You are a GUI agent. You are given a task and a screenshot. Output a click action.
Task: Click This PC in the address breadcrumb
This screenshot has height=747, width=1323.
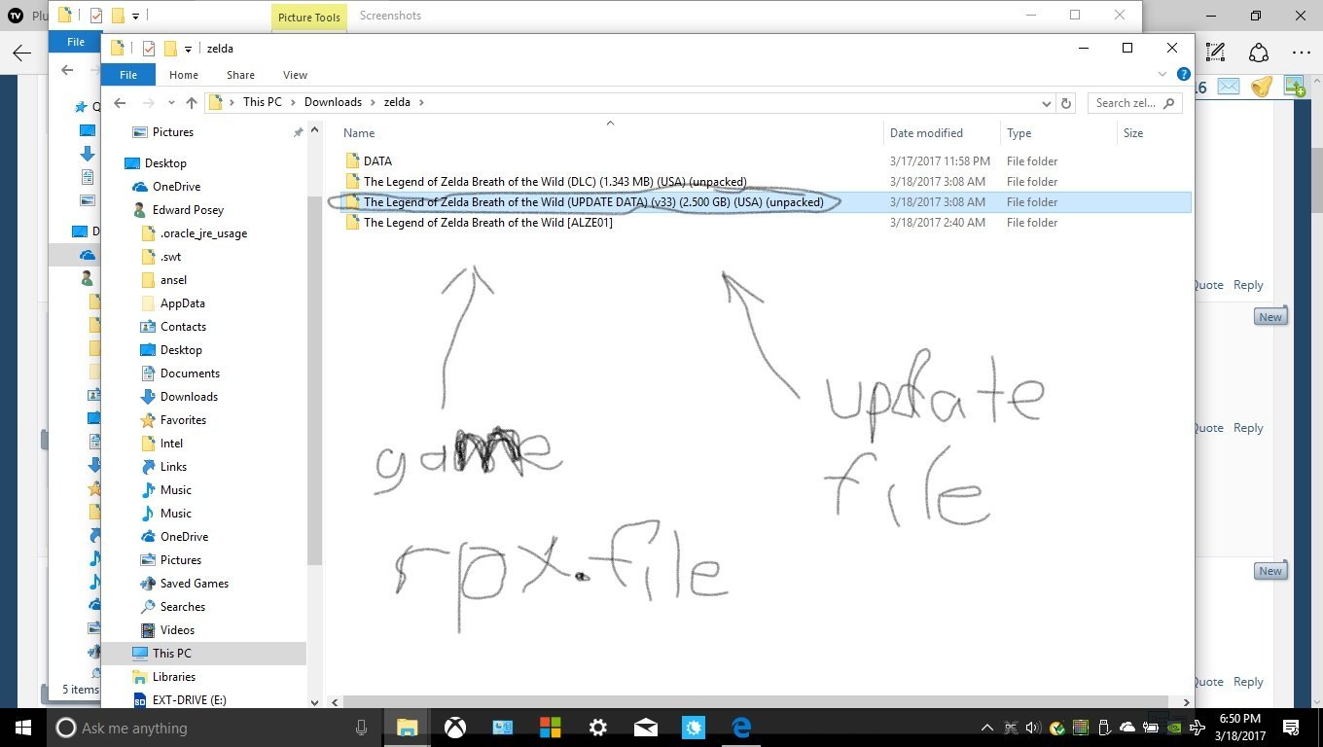(x=262, y=102)
